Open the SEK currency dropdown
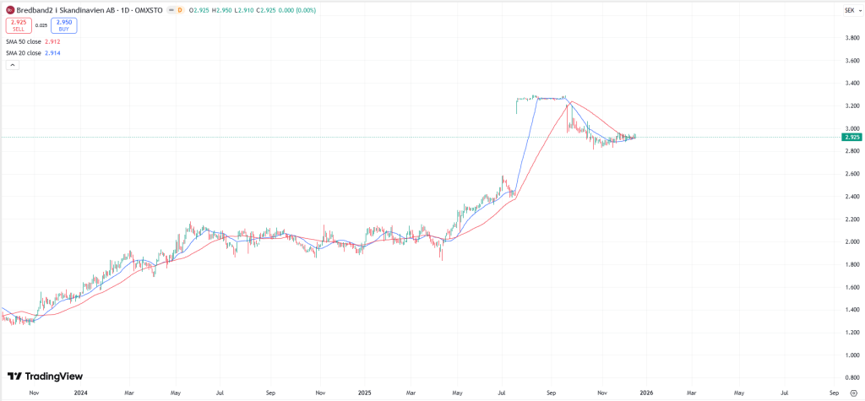The height and width of the screenshot is (401, 865). tap(848, 9)
